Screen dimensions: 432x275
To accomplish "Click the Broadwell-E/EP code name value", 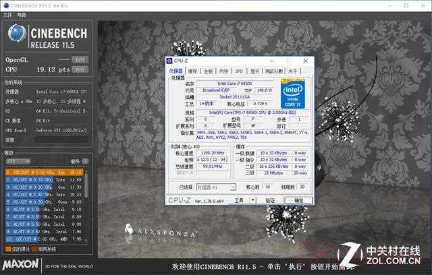I will click(217, 90).
